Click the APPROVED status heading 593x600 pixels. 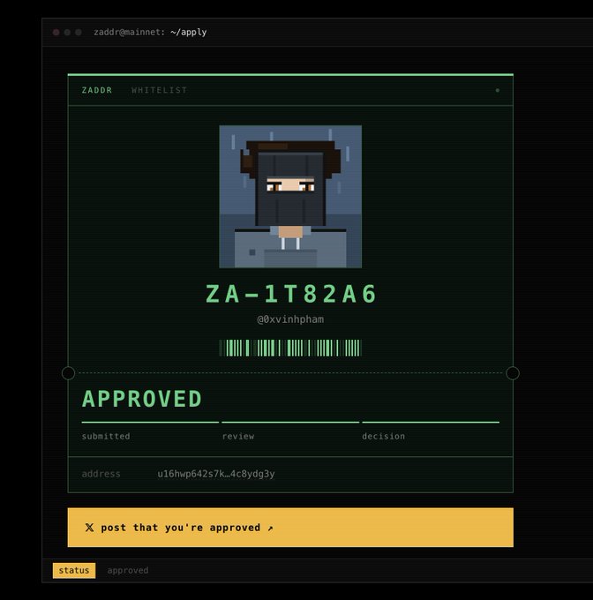(x=142, y=399)
